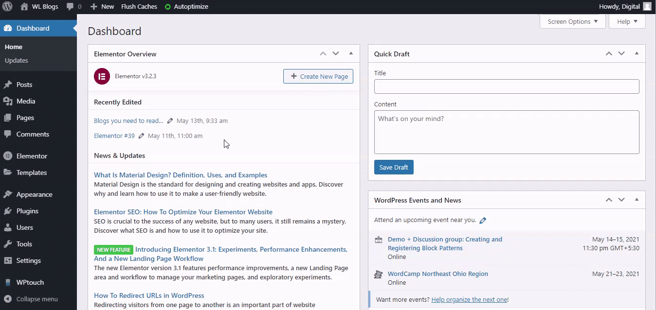Click the WordCamp icon for Northeast Ohio Region
Viewport: 656px width, 310px height.
378,275
